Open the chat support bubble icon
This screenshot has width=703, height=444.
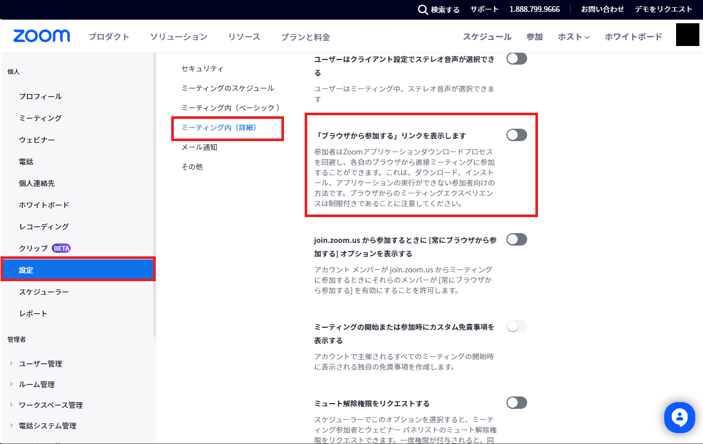coord(679,417)
